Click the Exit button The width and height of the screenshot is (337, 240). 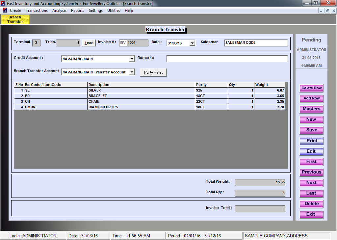(311, 214)
